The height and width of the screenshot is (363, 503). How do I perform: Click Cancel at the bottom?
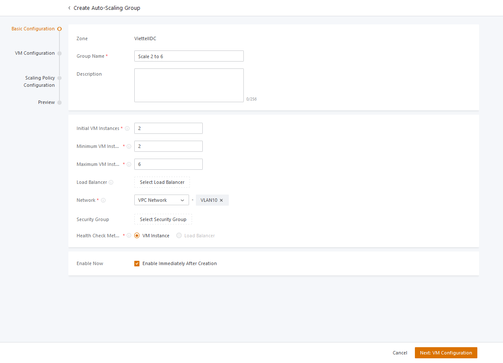(x=399, y=353)
